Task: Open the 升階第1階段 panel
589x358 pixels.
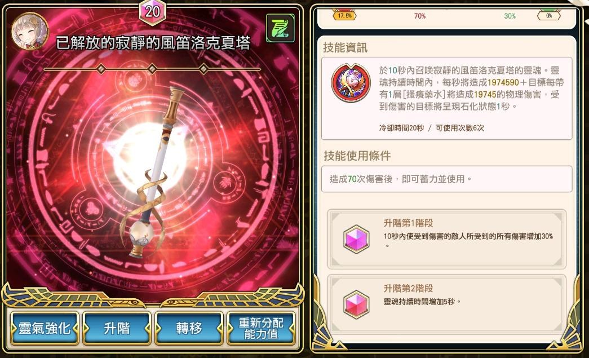Action: click(x=446, y=239)
